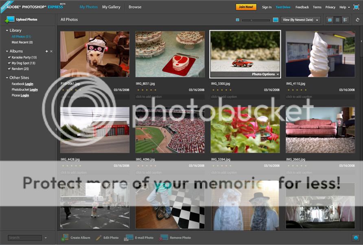363x245 pixels.
Task: Switch to the list detail view icon
Action: point(345,20)
